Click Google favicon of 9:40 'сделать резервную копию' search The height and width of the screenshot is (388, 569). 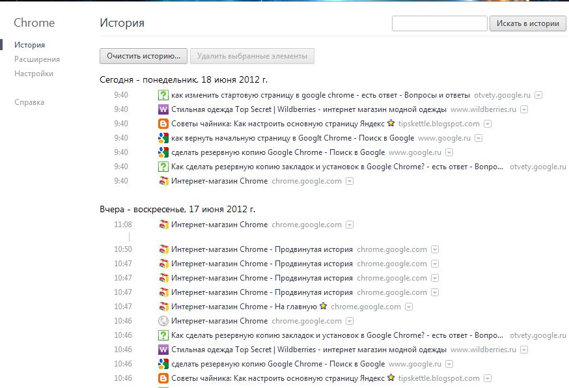[163, 152]
